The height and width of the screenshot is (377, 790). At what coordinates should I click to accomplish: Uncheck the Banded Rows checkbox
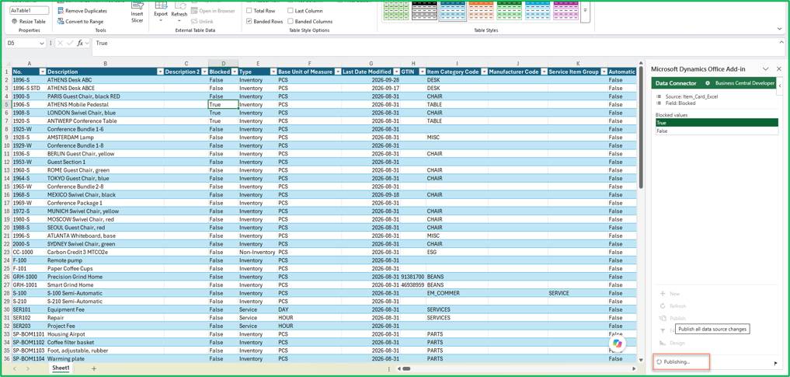[x=249, y=22]
